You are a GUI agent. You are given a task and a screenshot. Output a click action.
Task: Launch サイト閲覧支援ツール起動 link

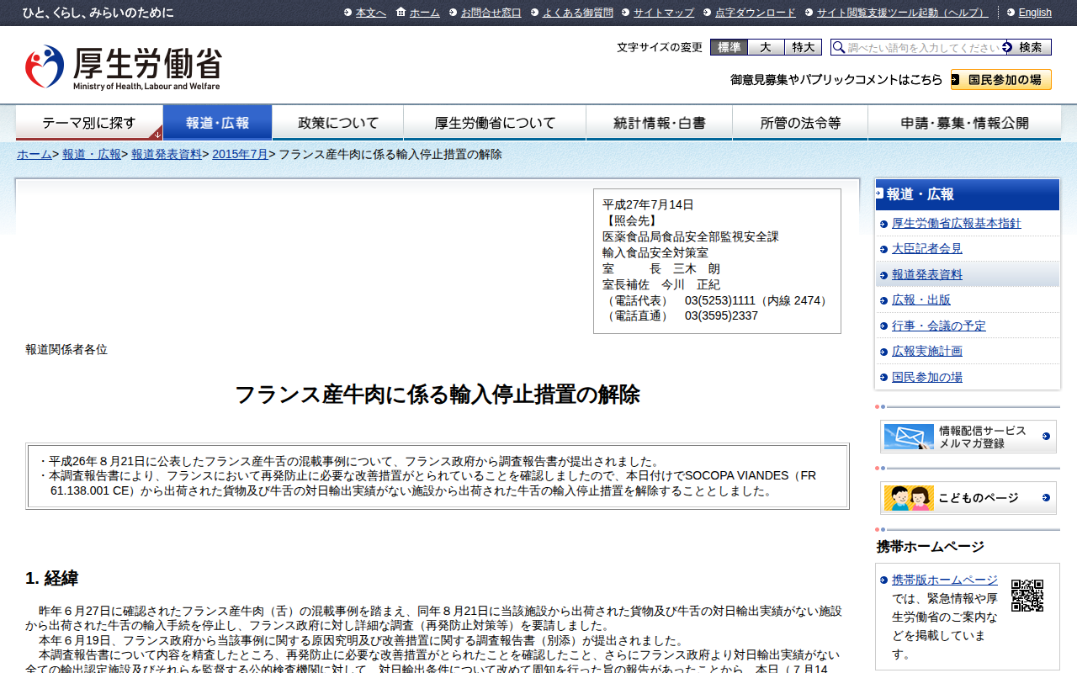[903, 13]
